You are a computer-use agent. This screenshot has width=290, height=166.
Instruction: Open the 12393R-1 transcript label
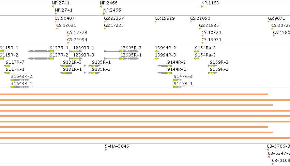tap(84, 48)
